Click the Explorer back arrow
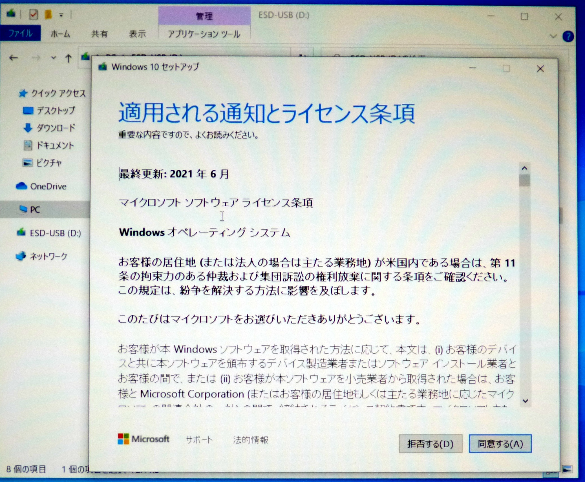585x482 pixels. 14,58
